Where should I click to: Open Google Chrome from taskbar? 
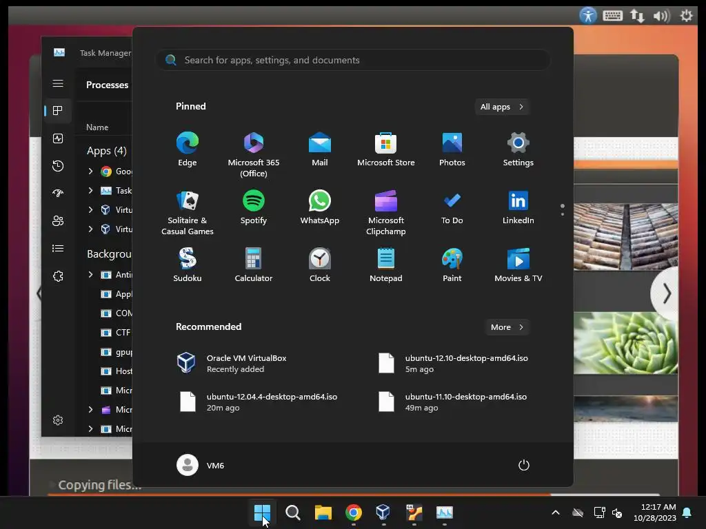[354, 512]
